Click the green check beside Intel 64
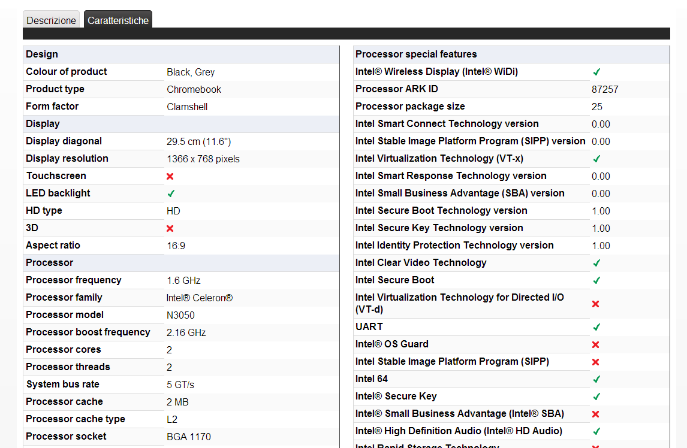687x448 pixels. point(596,379)
